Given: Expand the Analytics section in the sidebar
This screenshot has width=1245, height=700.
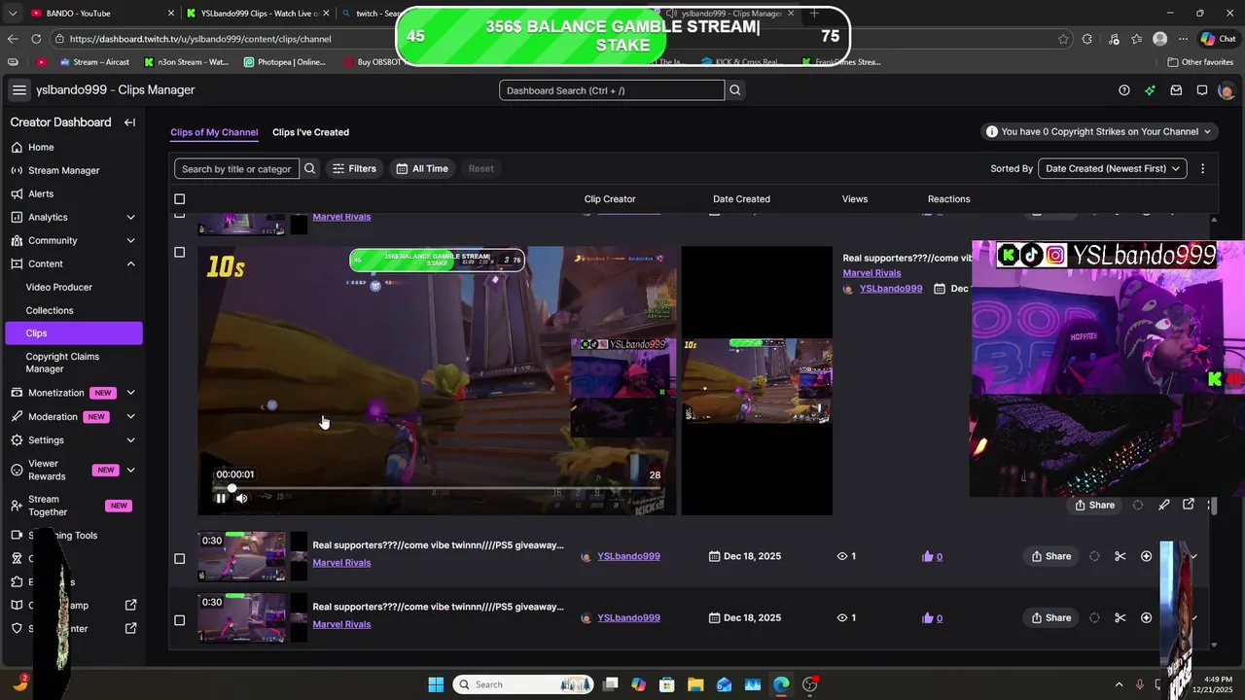Looking at the screenshot, I should click(130, 218).
